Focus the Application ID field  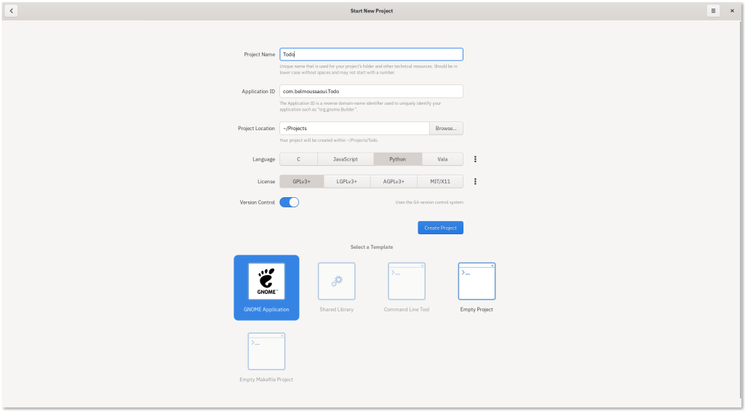click(371, 91)
